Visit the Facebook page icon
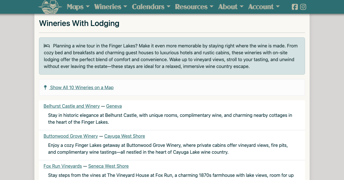Viewport: 344px width, 180px height. tap(295, 7)
